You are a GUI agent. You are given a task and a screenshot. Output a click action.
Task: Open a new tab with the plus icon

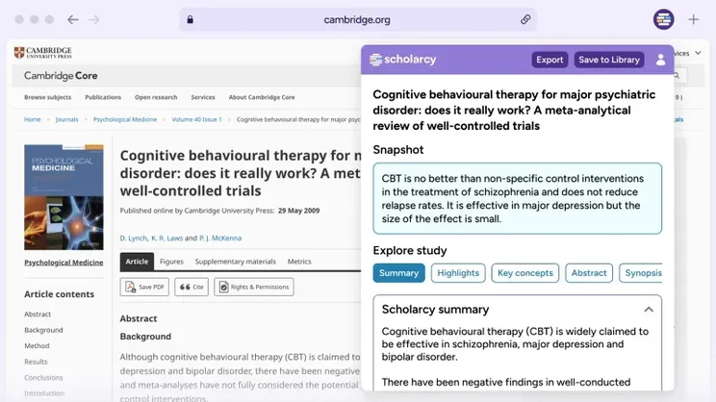(693, 19)
